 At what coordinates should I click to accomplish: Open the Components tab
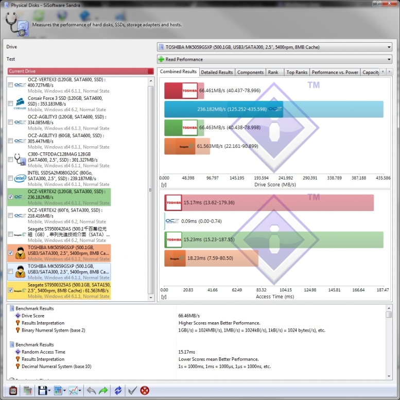[x=250, y=72]
